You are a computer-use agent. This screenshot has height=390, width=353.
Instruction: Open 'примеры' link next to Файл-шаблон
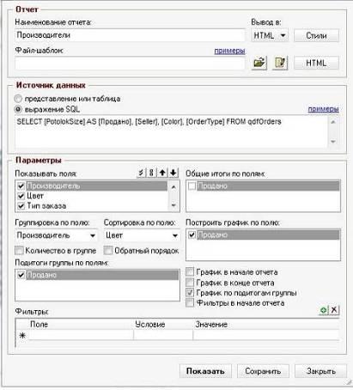click(x=229, y=51)
